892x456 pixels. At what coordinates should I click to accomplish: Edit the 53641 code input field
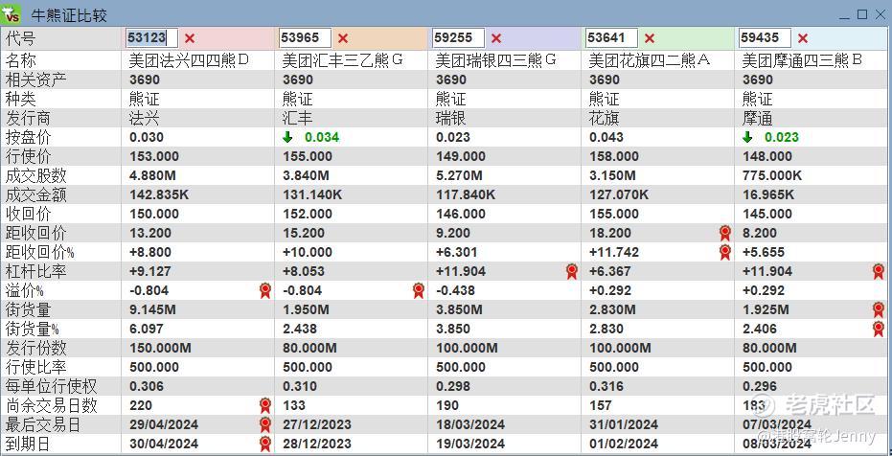pos(611,38)
